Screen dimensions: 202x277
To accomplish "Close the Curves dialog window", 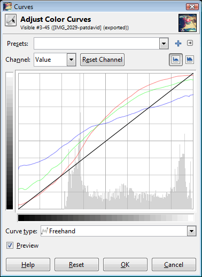I will pyautogui.click(x=192, y=6).
